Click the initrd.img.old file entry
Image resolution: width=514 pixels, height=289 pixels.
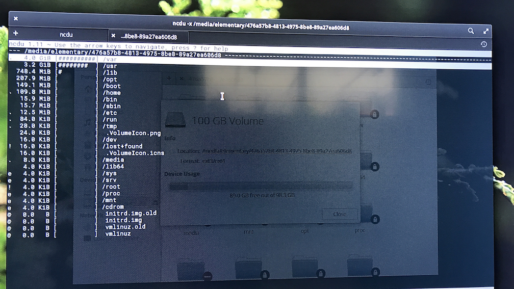tap(131, 214)
